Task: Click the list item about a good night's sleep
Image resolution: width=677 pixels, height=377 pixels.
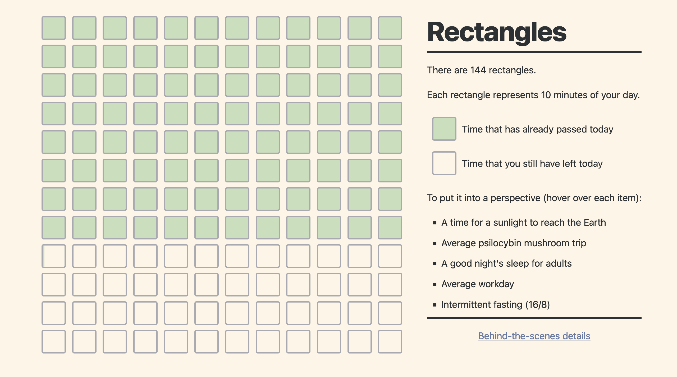Action: pyautogui.click(x=506, y=263)
